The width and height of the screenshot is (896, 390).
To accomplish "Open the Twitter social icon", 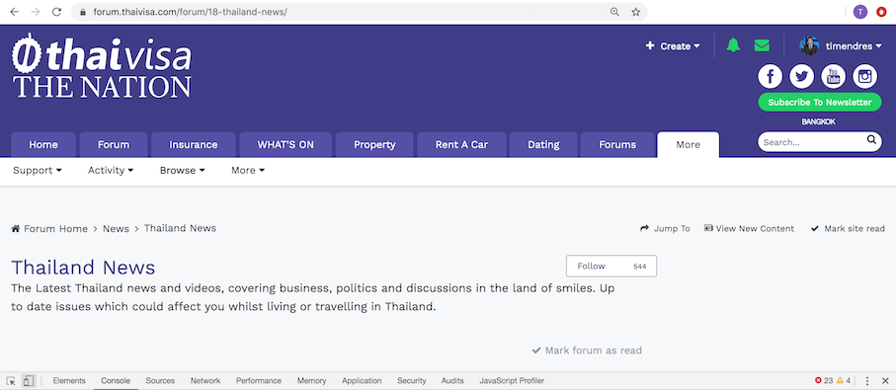I will tap(802, 76).
